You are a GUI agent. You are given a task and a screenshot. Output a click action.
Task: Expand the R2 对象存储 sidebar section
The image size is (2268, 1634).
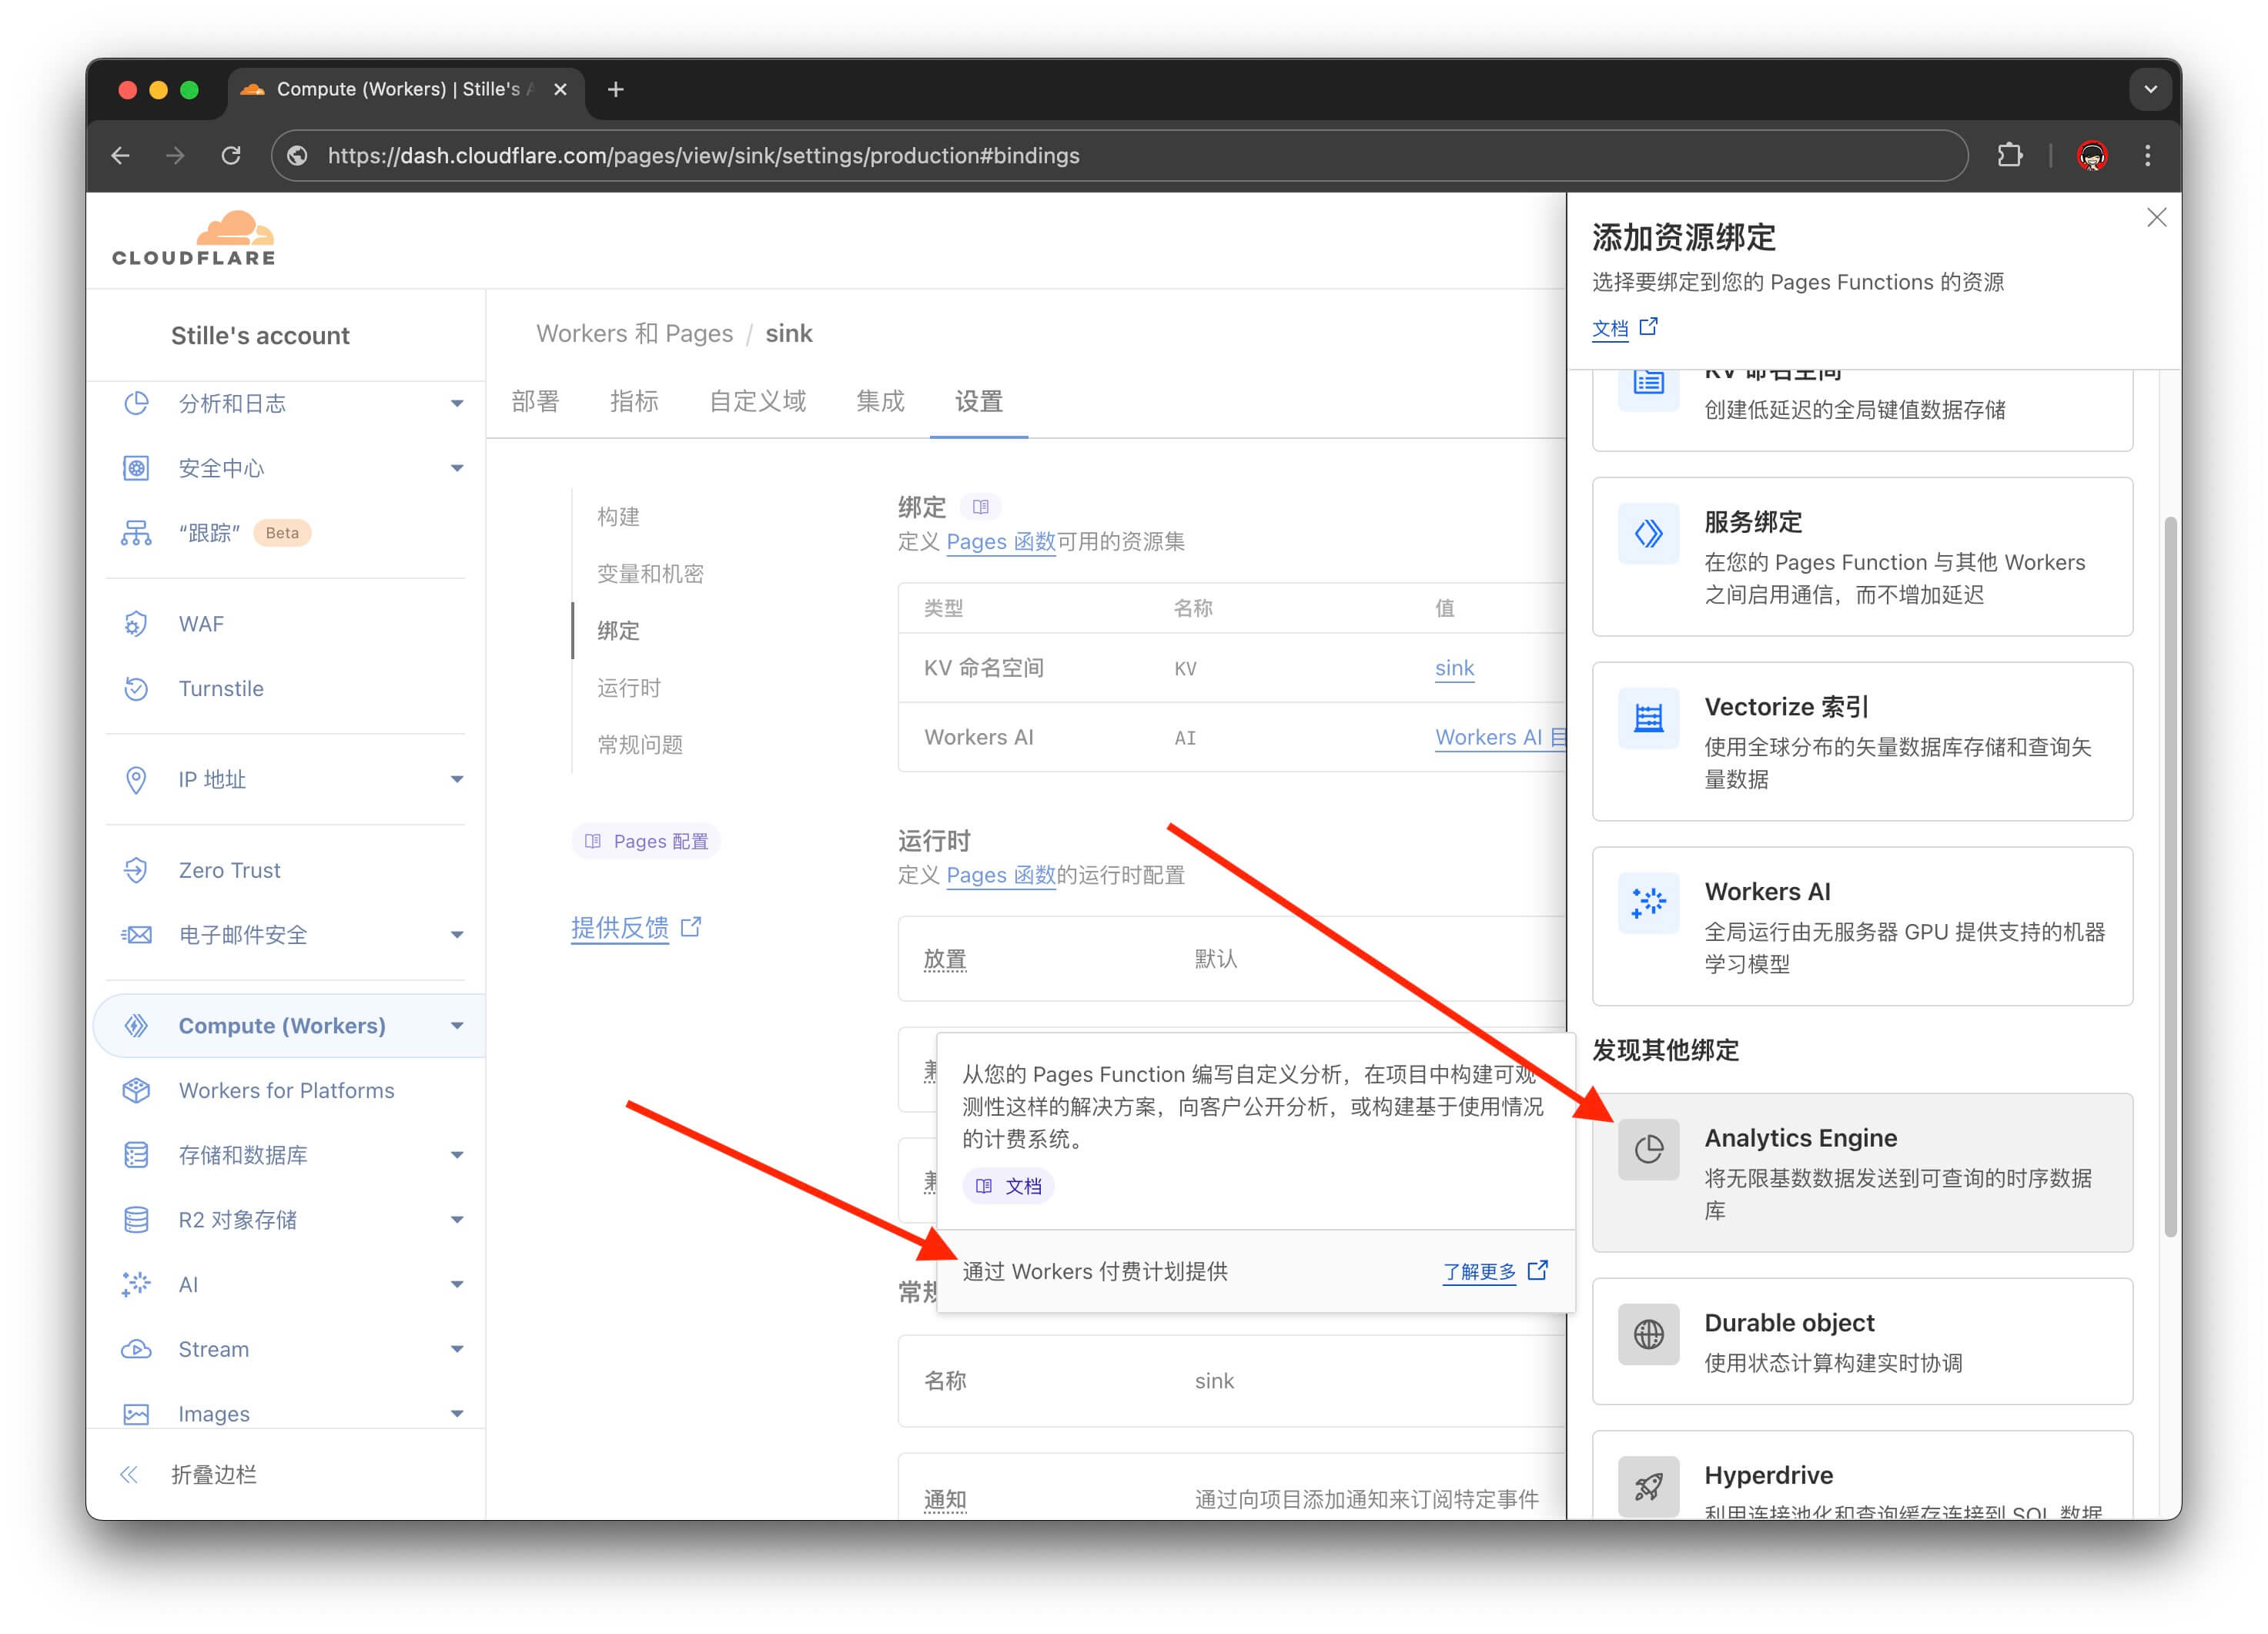click(457, 1220)
